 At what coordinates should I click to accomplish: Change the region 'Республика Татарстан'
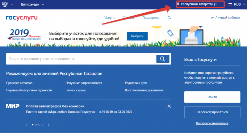[x=200, y=4]
